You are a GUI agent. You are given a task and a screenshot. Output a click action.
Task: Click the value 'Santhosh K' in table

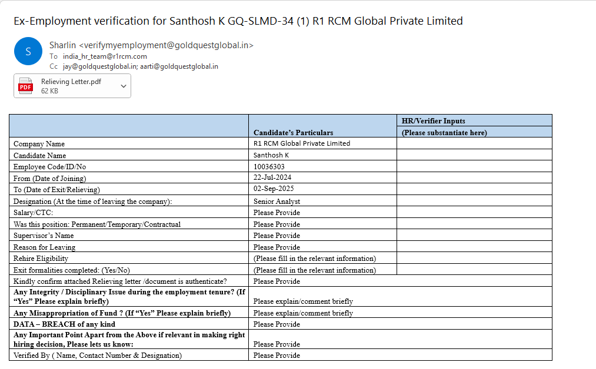(x=271, y=155)
